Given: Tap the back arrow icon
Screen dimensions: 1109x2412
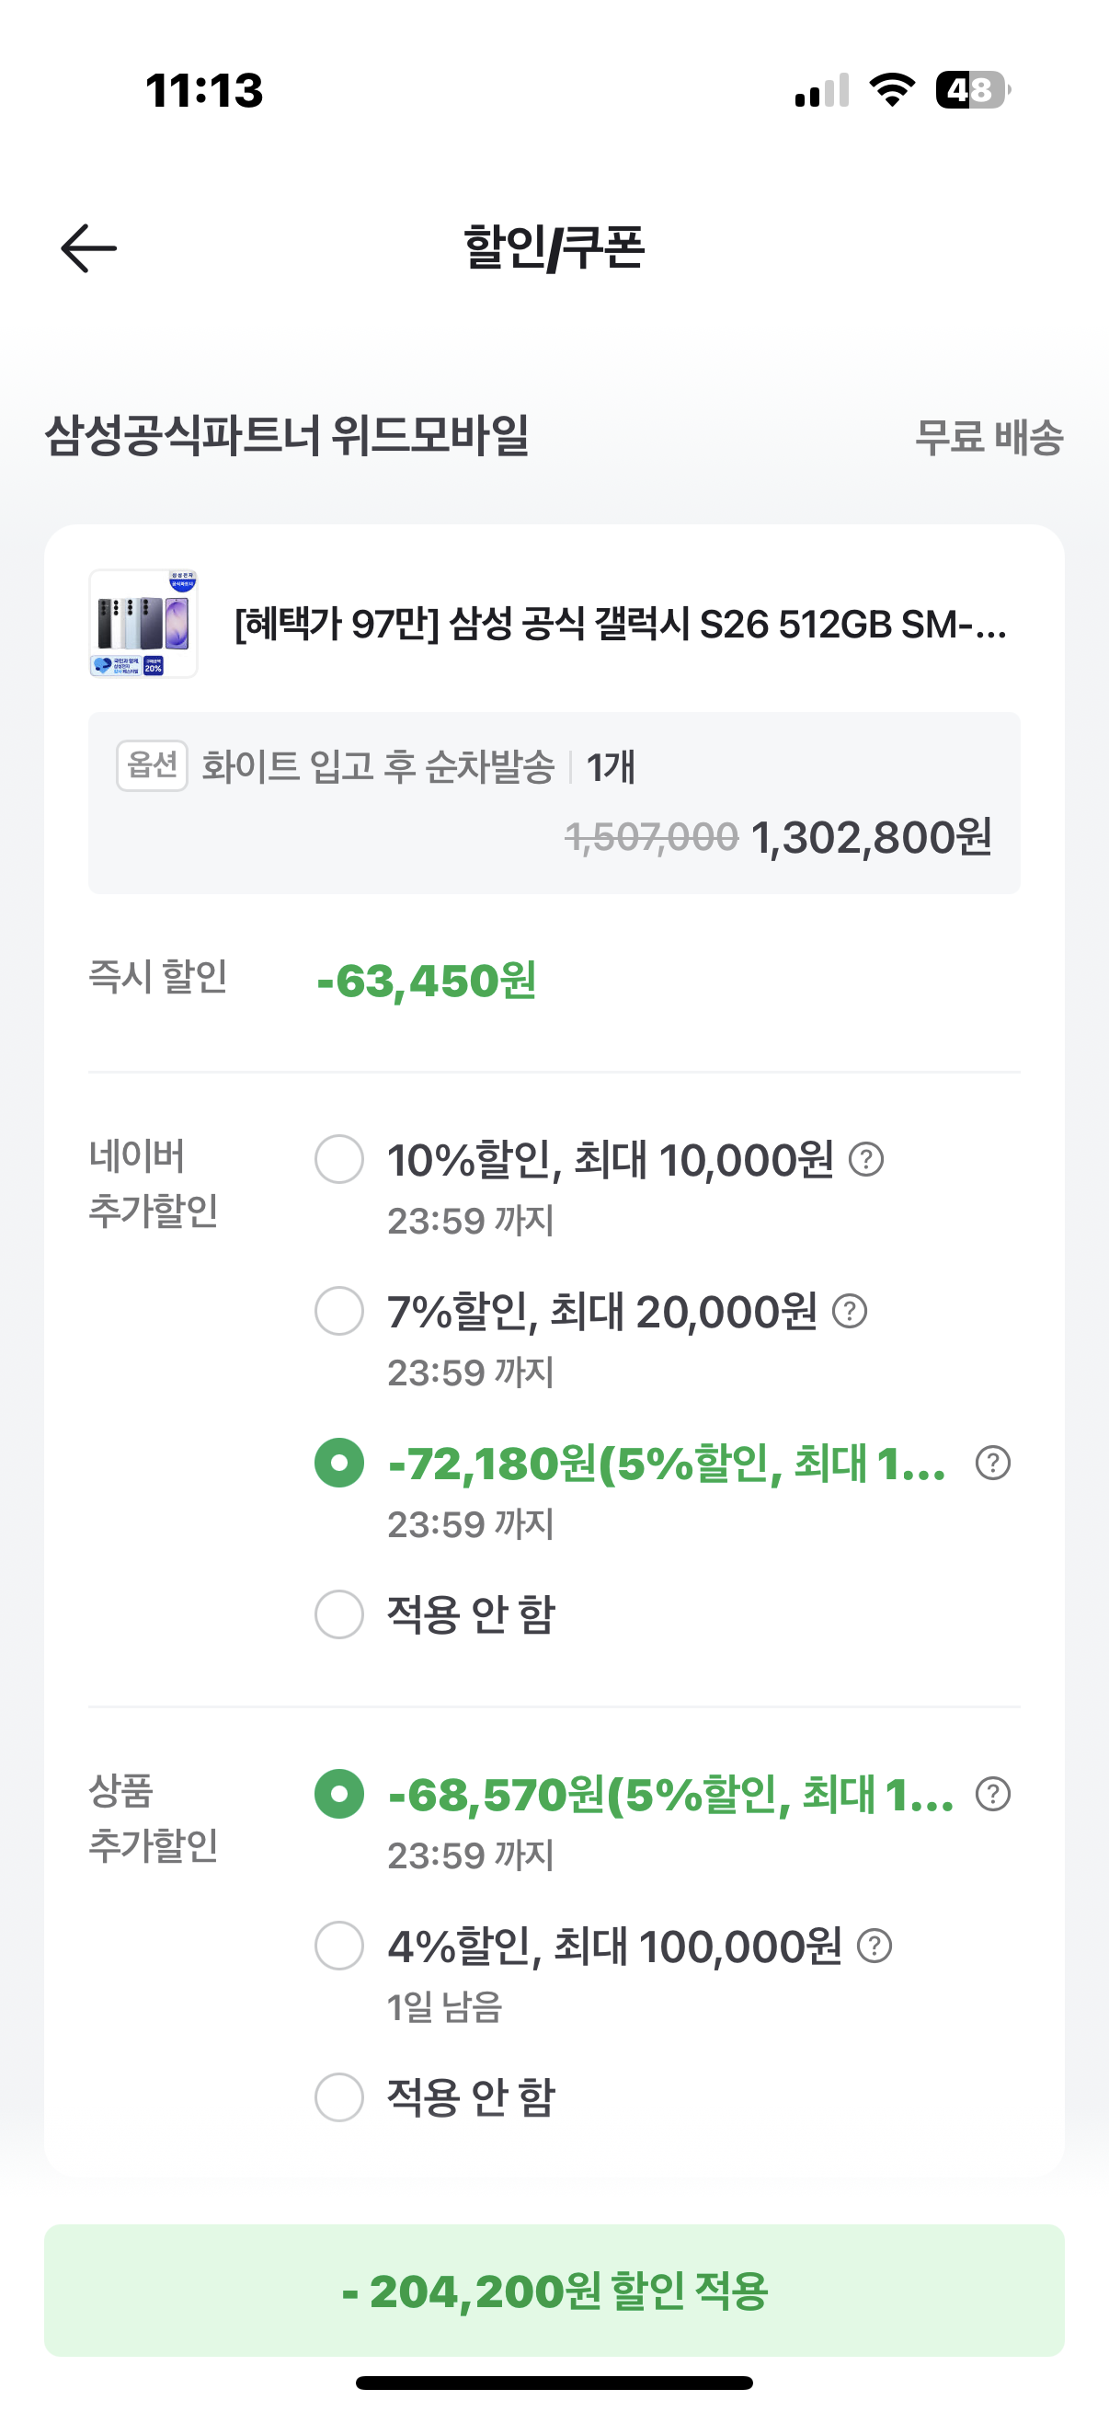Looking at the screenshot, I should tap(89, 248).
